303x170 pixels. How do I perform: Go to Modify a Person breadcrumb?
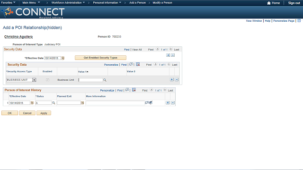click(162, 3)
